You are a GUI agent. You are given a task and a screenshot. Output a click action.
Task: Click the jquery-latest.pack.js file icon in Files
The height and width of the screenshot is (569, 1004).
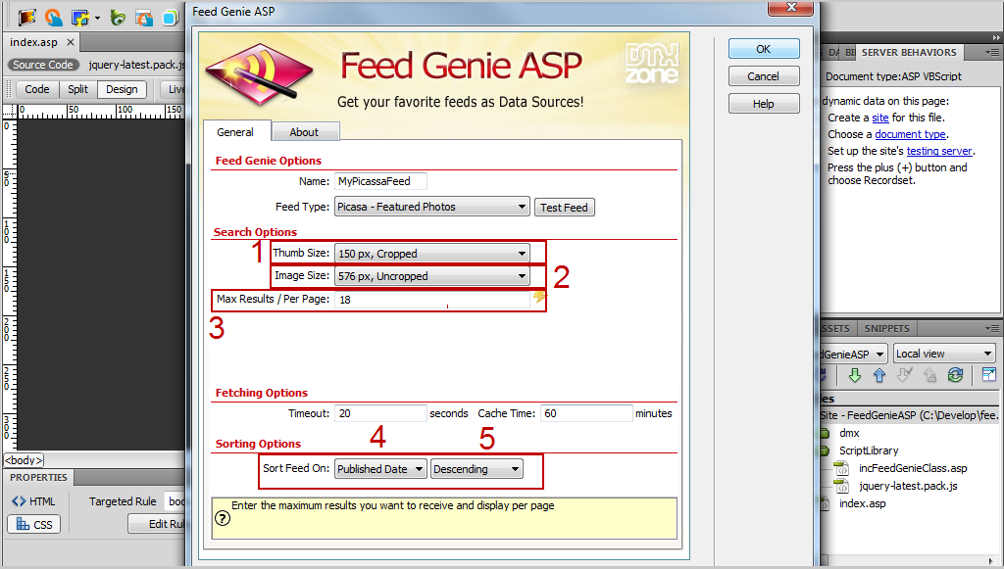coord(841,486)
